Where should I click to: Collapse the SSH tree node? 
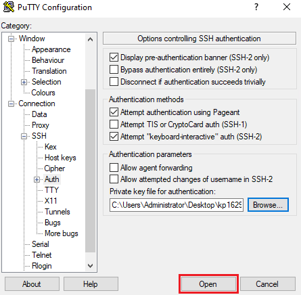coord(24,136)
